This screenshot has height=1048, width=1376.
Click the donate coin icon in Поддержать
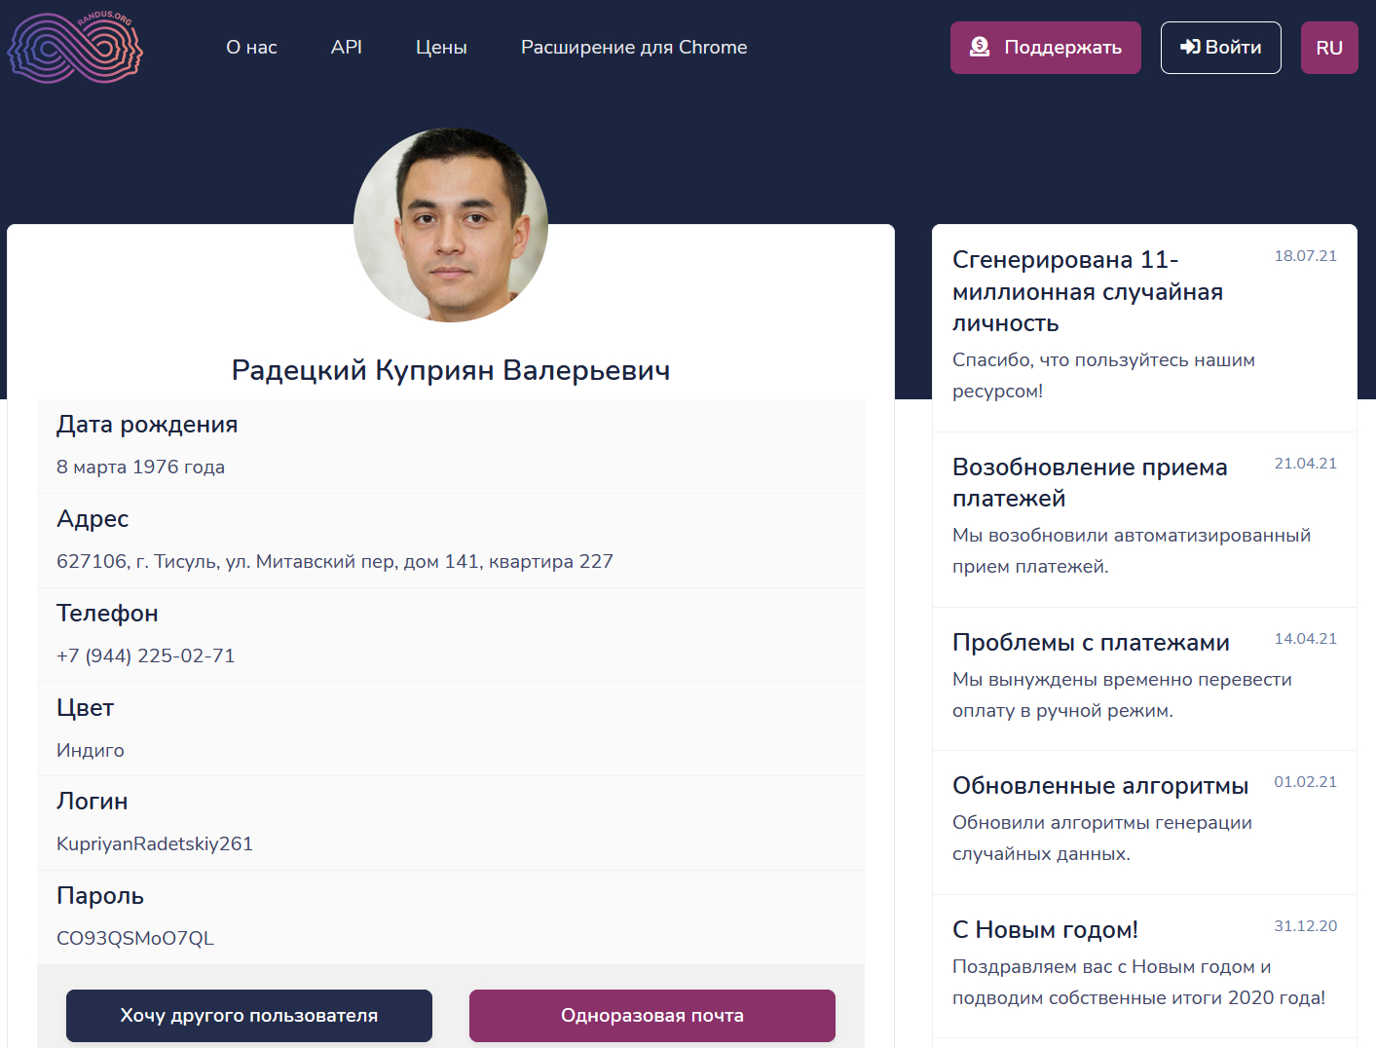click(x=980, y=47)
